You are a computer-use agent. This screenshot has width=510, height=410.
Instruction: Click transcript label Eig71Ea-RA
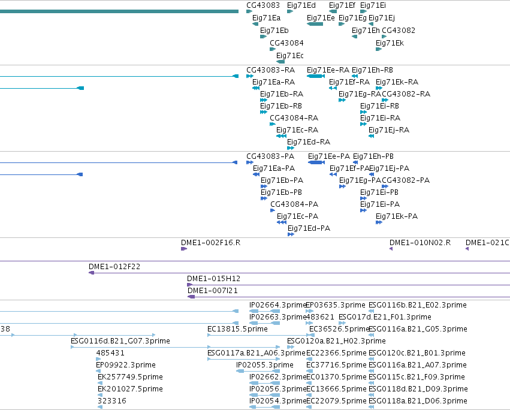click(x=273, y=82)
